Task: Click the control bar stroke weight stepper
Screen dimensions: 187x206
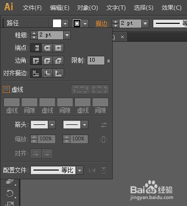Action: (x=116, y=23)
